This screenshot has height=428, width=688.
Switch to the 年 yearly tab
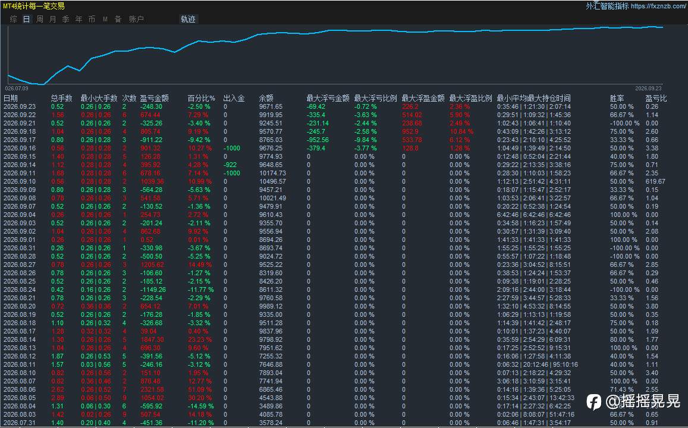[x=79, y=19]
